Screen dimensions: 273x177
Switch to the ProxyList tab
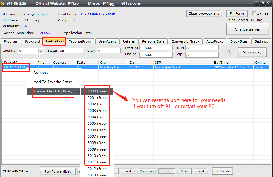point(32,41)
